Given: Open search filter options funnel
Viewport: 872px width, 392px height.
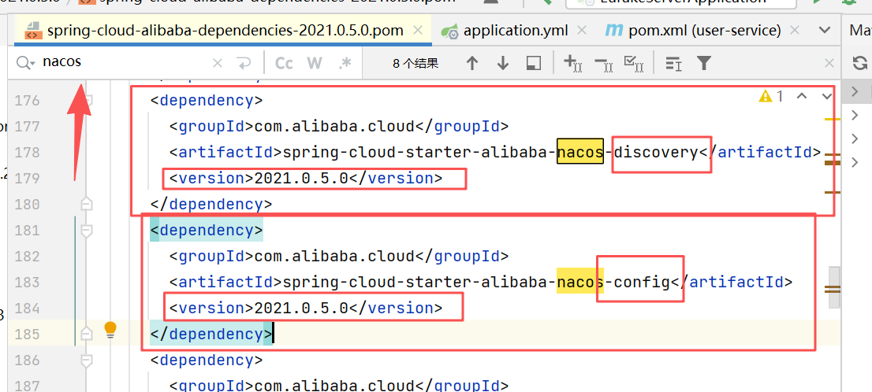Looking at the screenshot, I should tap(704, 63).
